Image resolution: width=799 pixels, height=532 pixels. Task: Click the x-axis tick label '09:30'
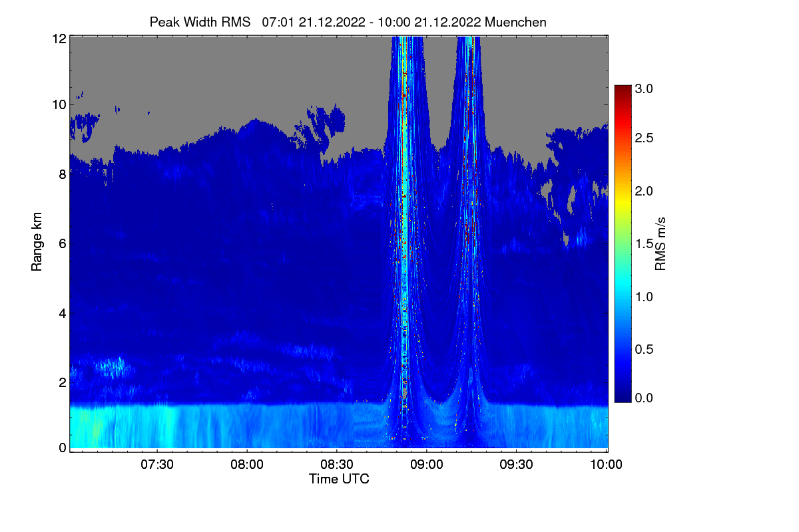coord(517,464)
